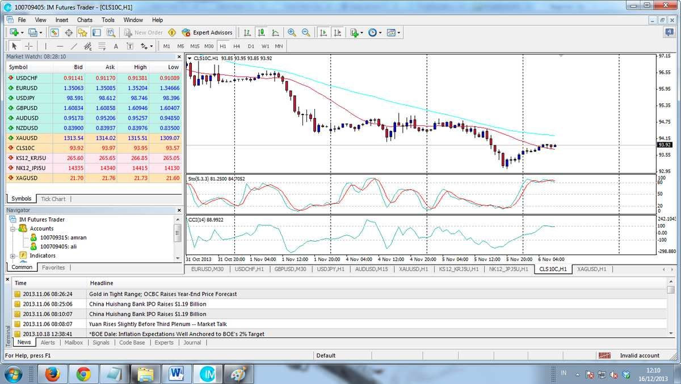The image size is (681, 384).
Task: Select the text label 'T' tool
Action: point(130,46)
